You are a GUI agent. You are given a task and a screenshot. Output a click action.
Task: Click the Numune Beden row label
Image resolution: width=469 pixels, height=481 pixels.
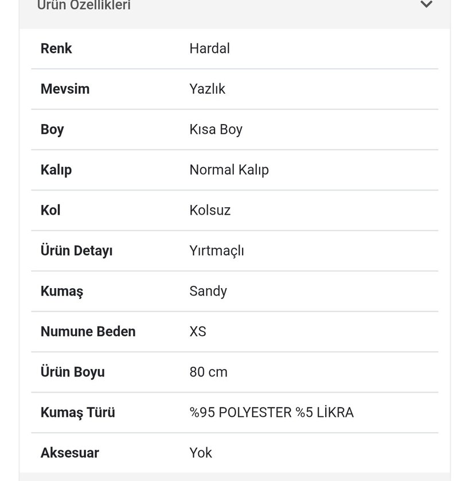(88, 331)
